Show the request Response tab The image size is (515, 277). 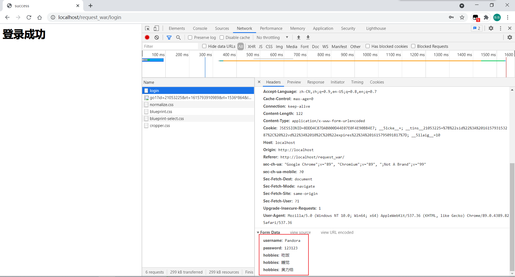pos(316,82)
